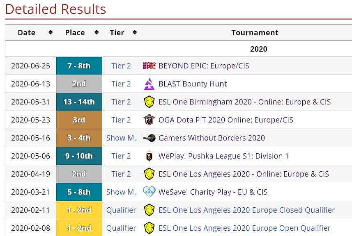Click Qualifier link in 2020-02-11 row
This screenshot has width=352, height=236.
121,210
